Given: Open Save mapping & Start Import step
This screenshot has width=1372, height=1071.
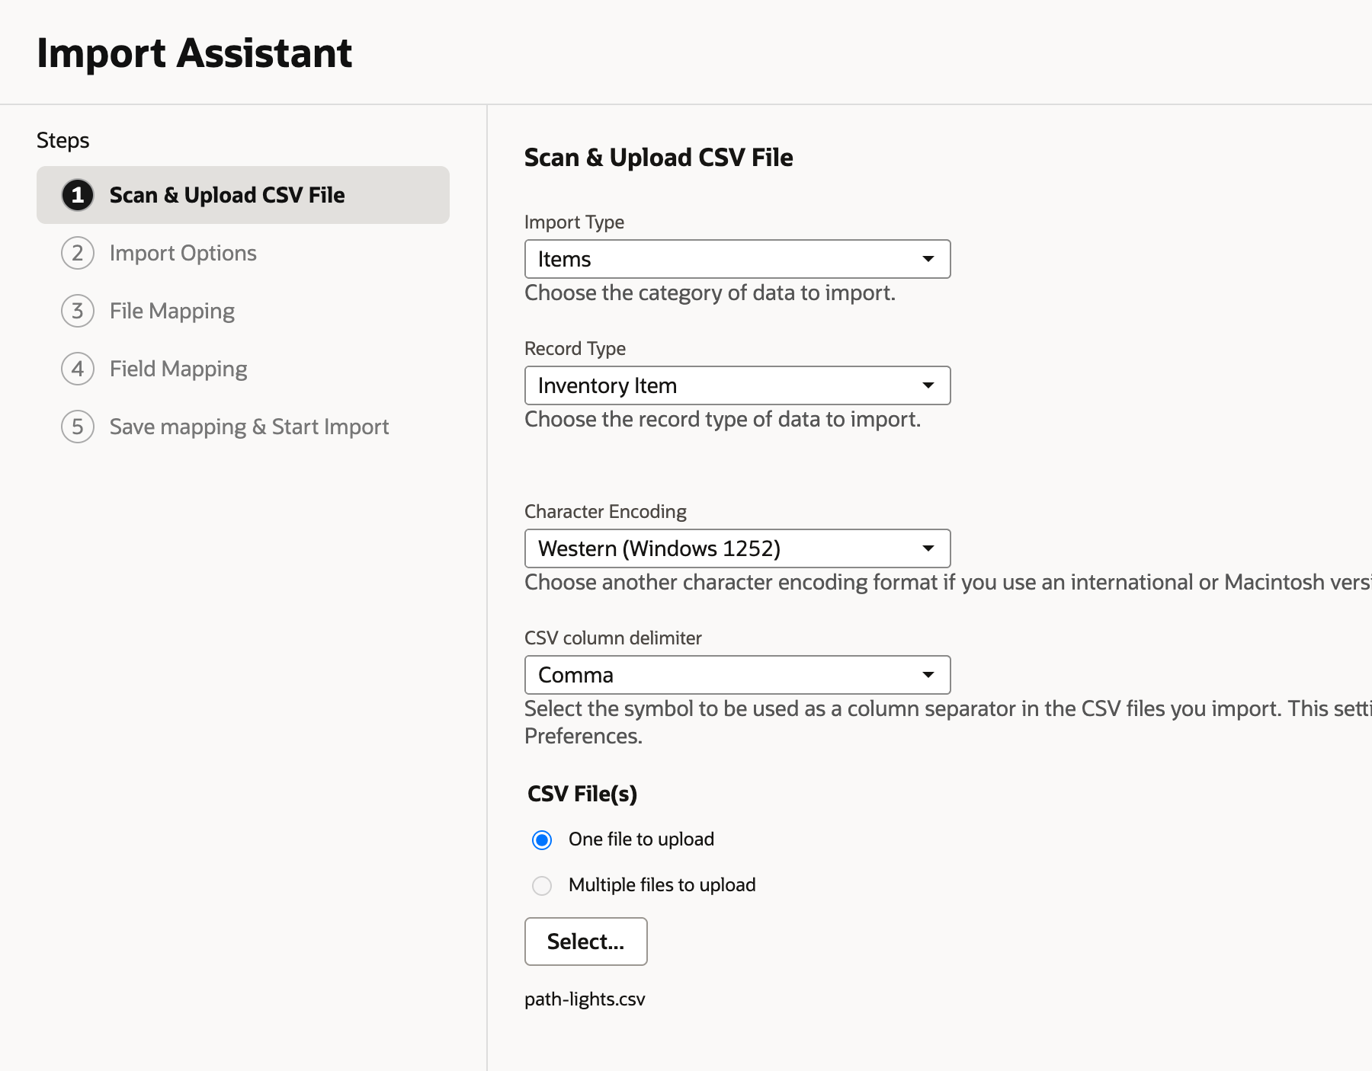Looking at the screenshot, I should click(x=249, y=427).
